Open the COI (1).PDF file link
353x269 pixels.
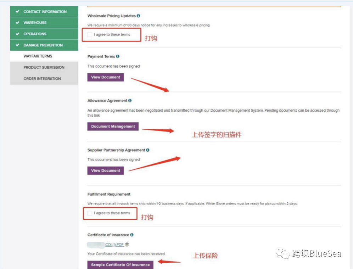[x=114, y=245]
